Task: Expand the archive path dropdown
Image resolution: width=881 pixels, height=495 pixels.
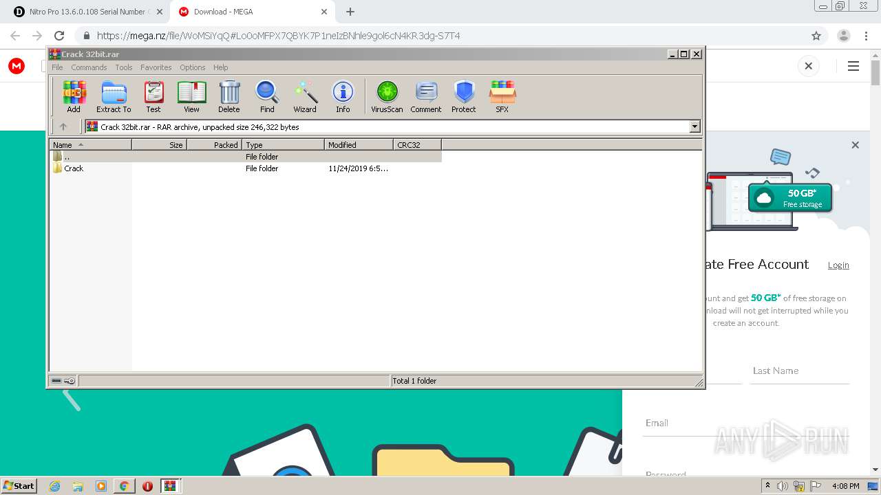Action: click(694, 126)
